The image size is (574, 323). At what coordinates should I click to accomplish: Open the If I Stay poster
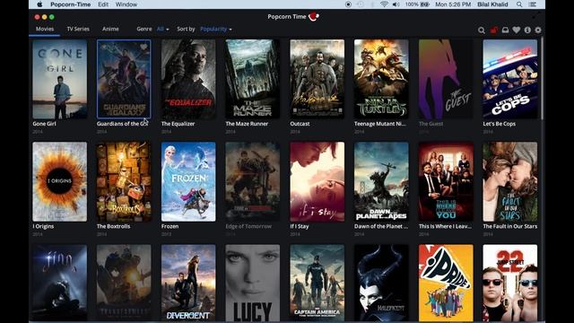click(x=317, y=181)
